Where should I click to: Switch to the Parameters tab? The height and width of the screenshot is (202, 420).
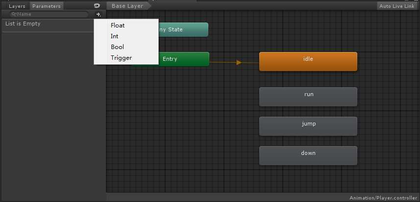point(47,6)
